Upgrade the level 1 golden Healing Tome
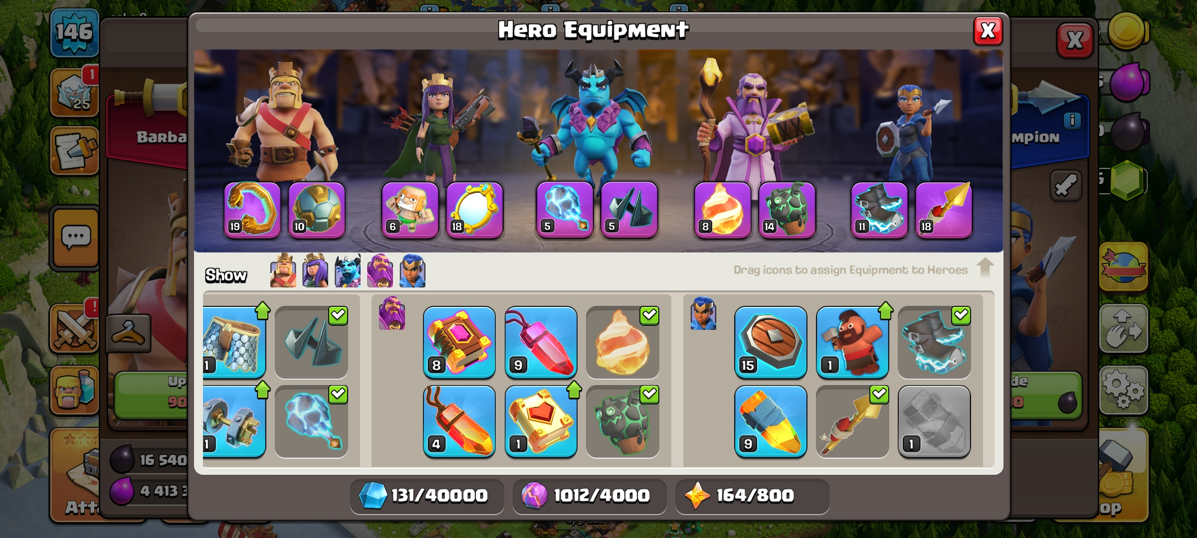The height and width of the screenshot is (538, 1197). 541,421
